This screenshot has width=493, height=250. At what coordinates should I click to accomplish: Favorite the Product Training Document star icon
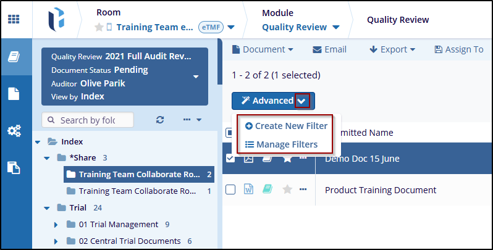tap(287, 190)
